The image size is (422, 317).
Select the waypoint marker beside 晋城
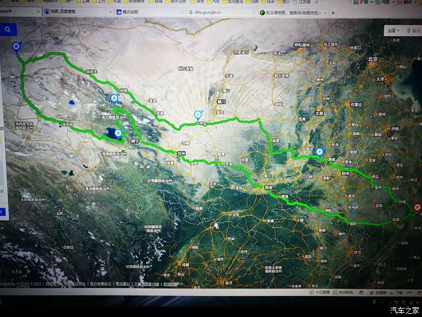tap(320, 152)
